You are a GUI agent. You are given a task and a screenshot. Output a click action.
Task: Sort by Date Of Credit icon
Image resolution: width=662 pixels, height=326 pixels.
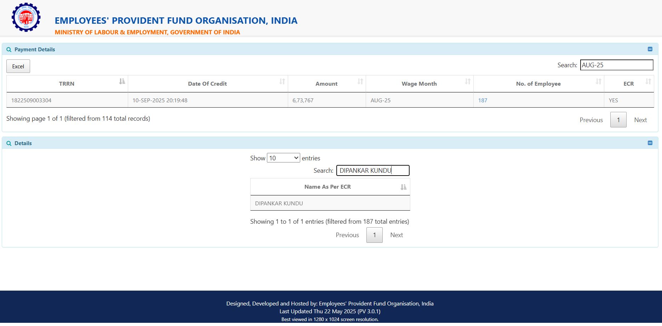[282, 81]
